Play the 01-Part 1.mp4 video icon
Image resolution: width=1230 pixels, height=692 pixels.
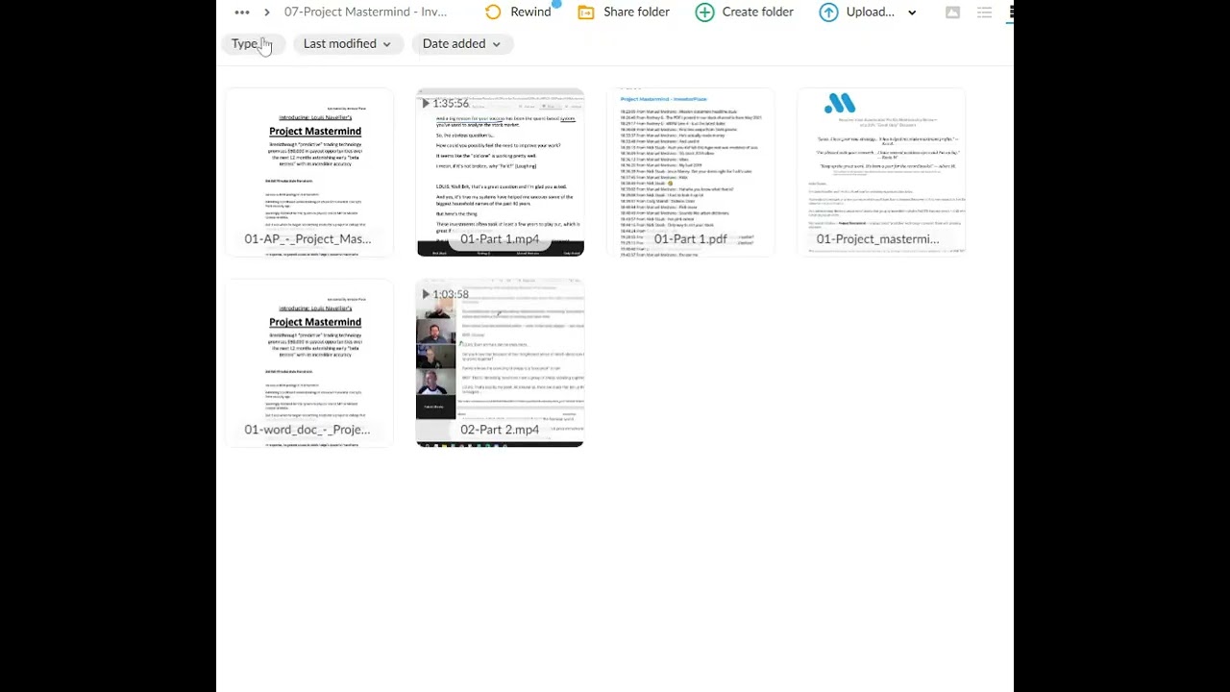[426, 104]
